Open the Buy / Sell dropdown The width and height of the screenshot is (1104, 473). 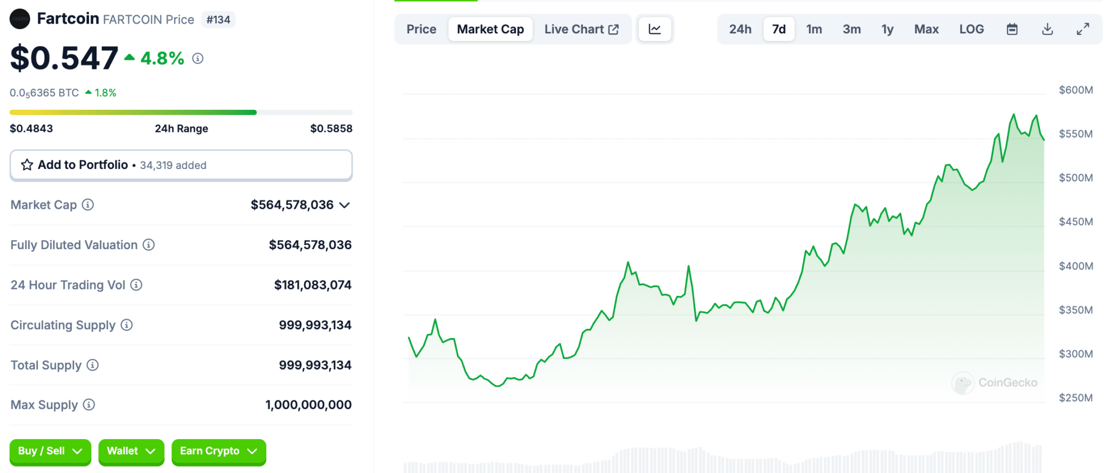click(50, 451)
